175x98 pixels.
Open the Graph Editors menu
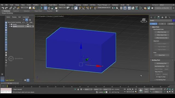(53, 5)
